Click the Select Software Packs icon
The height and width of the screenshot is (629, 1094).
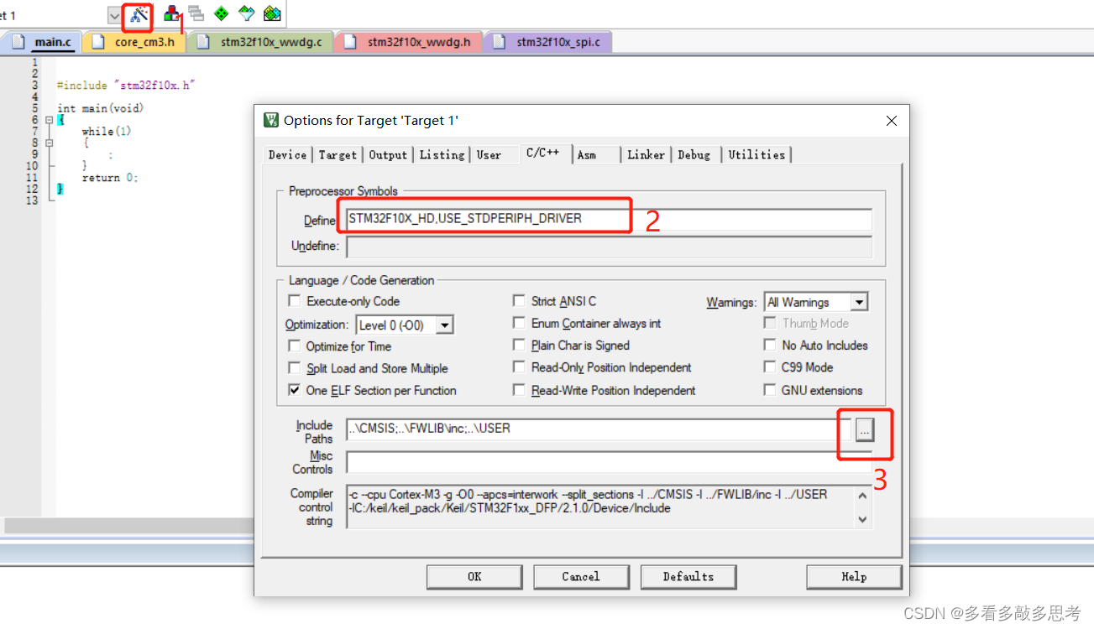pyautogui.click(x=246, y=13)
